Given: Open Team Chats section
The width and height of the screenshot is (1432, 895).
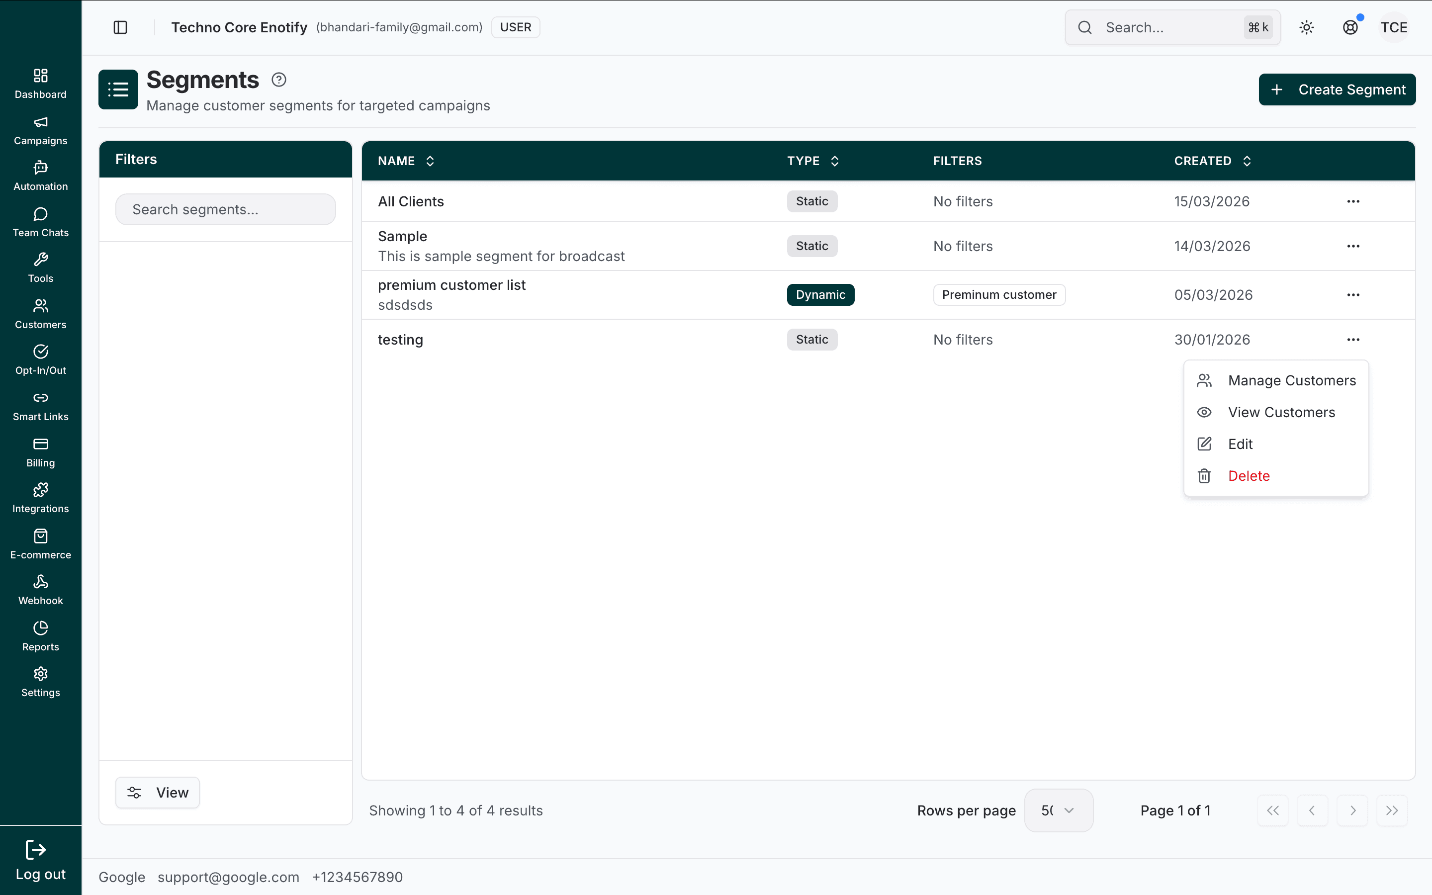Looking at the screenshot, I should click(40, 223).
